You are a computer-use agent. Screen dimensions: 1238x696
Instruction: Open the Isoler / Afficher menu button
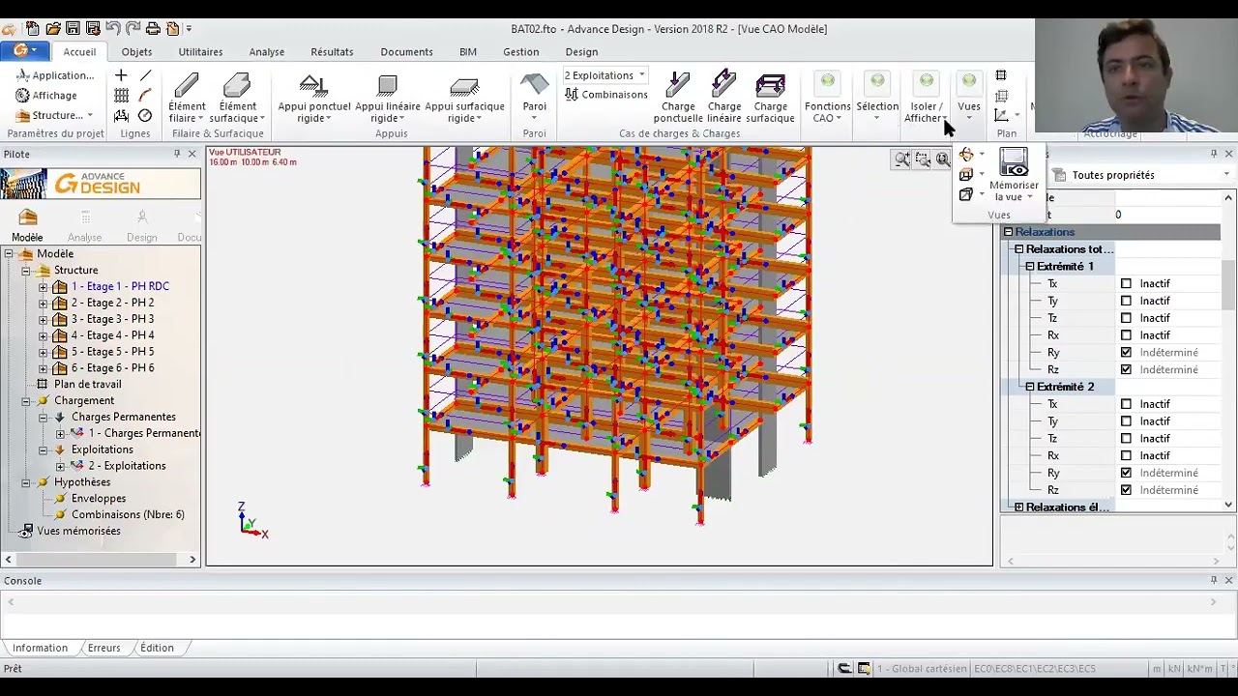click(x=927, y=97)
